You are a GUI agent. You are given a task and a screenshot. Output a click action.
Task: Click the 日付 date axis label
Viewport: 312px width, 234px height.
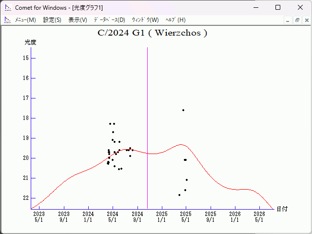pos(282,209)
